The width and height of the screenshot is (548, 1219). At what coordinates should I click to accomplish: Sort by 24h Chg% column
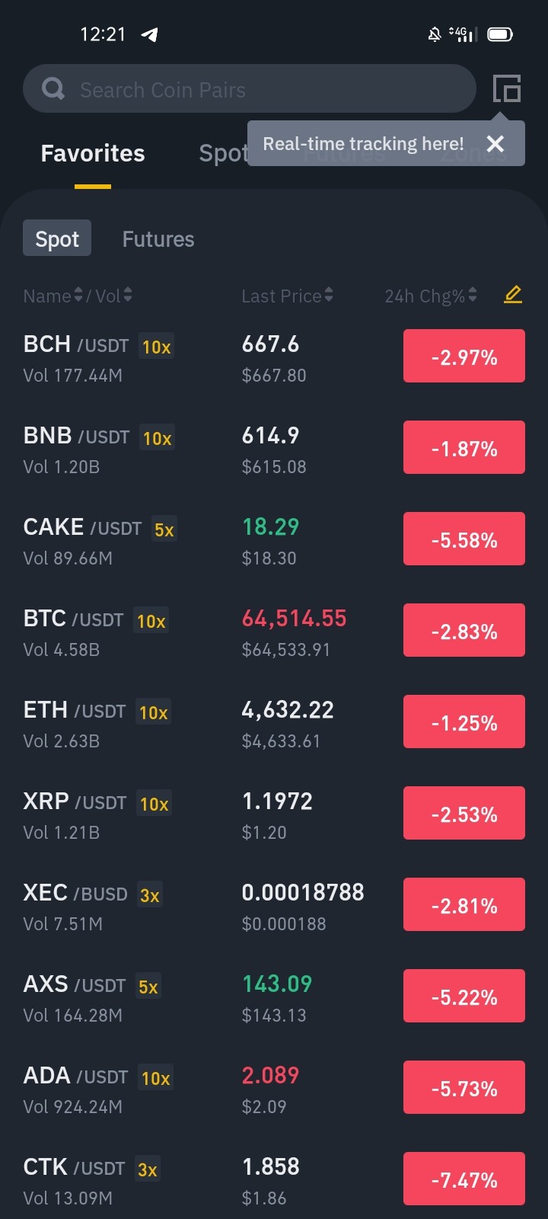(x=431, y=296)
